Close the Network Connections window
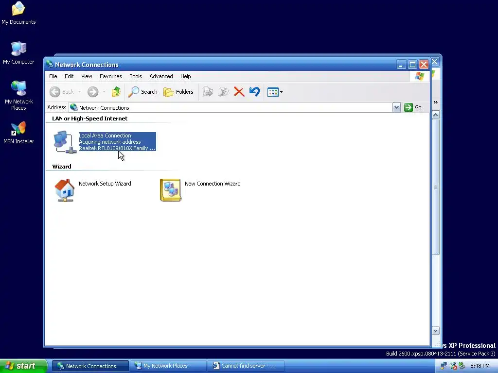The image size is (498, 373). click(x=424, y=65)
